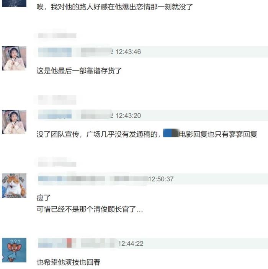Click the comment '也希望他演技也回春'

click(x=69, y=262)
